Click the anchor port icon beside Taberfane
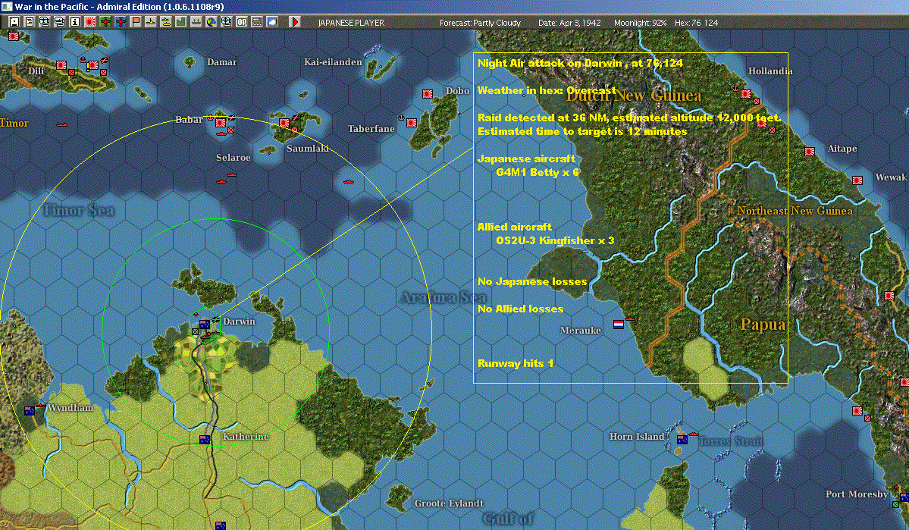909x530 pixels. [x=401, y=118]
